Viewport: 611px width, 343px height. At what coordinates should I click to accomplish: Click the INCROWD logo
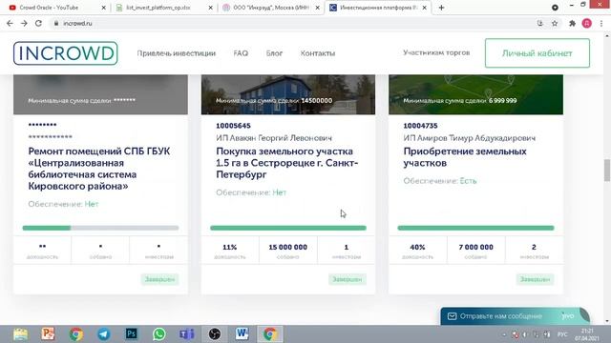(66, 53)
